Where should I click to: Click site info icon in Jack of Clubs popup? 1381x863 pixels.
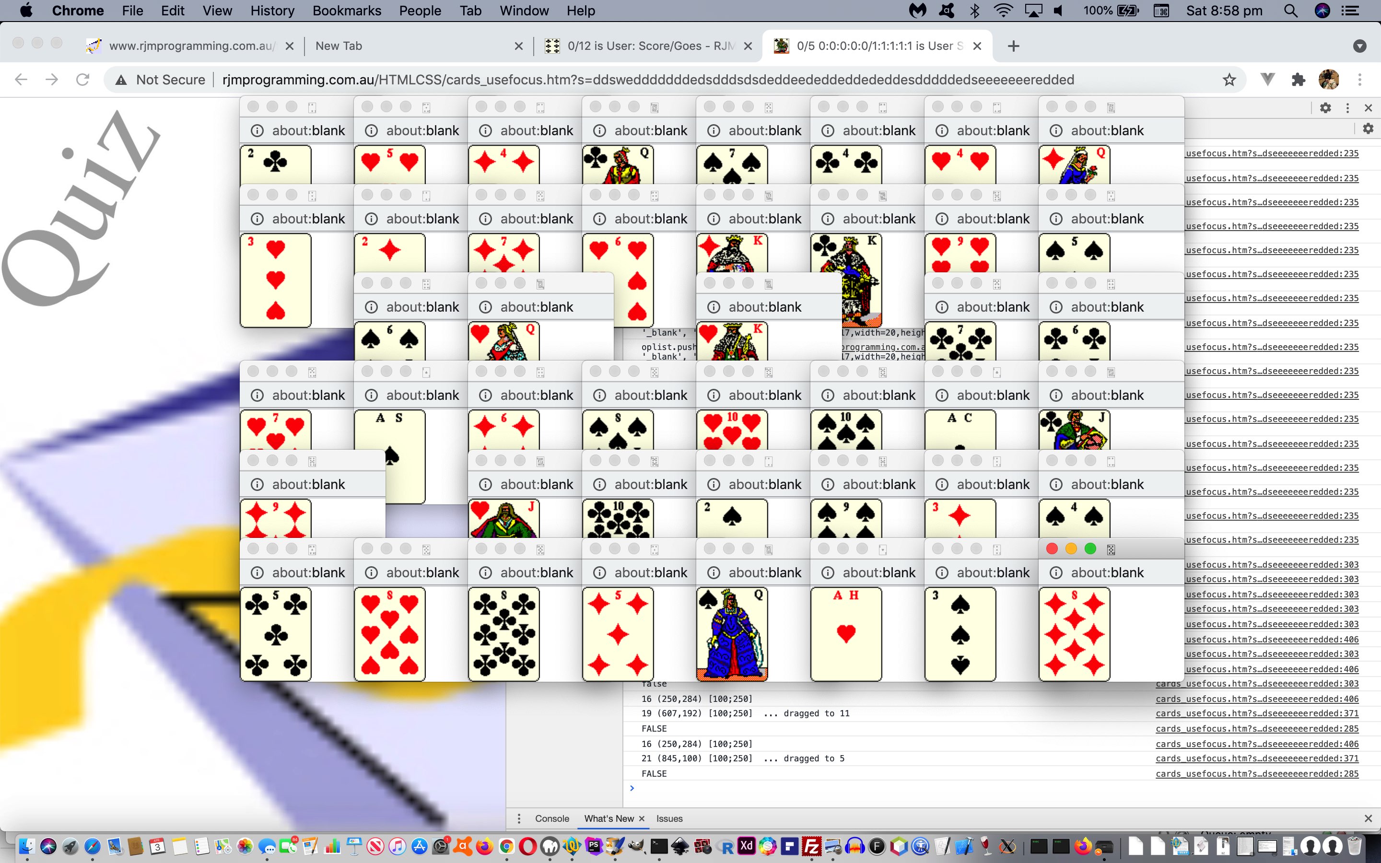pos(1056,395)
